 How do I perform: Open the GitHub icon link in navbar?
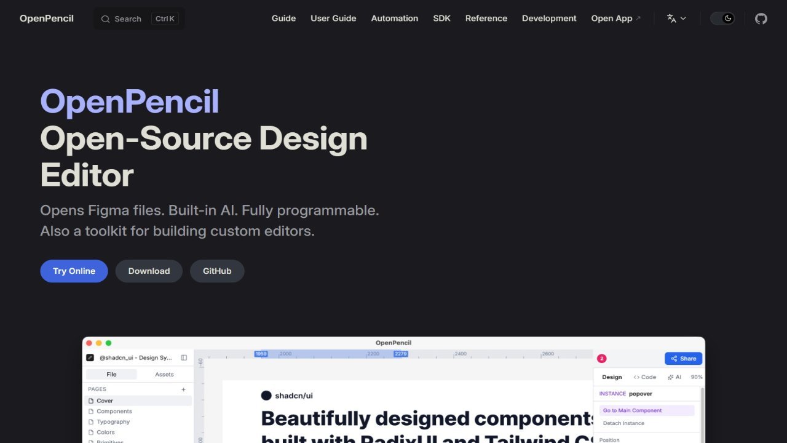[761, 18]
